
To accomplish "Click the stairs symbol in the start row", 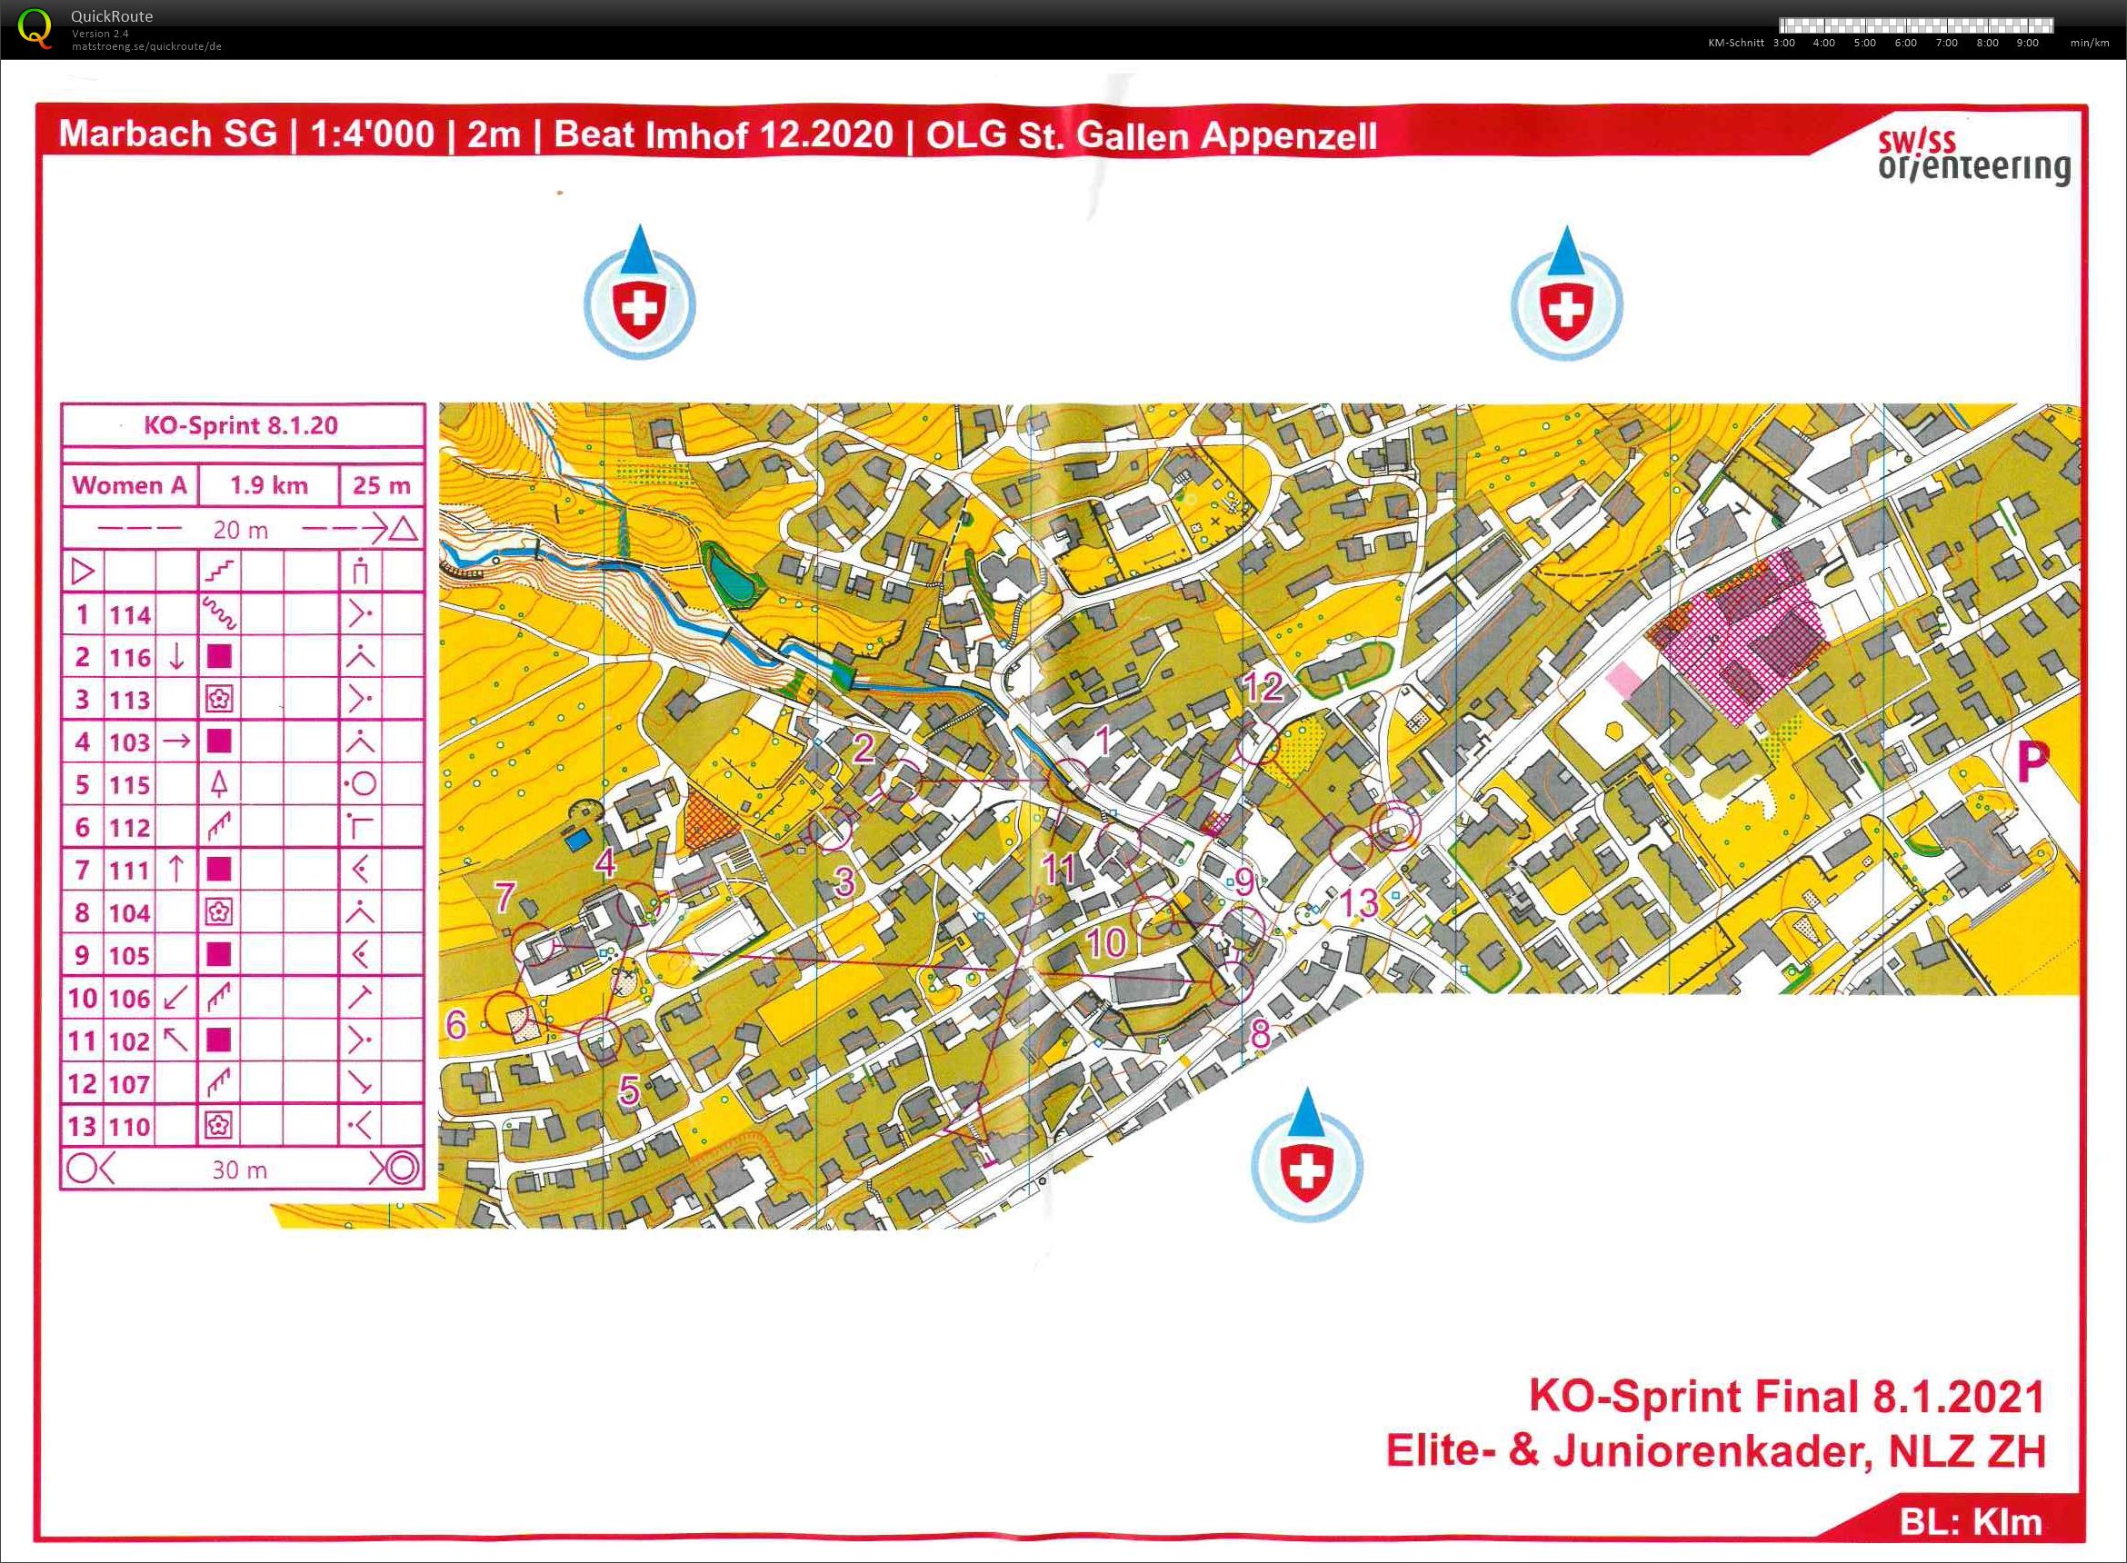I will pyautogui.click(x=219, y=572).
